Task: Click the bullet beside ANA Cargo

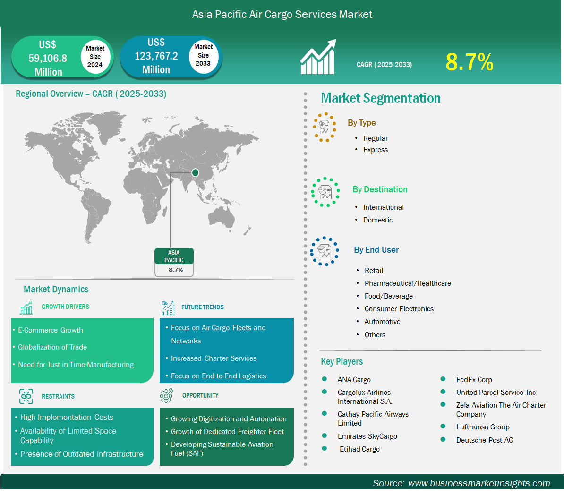Action: tap(325, 379)
